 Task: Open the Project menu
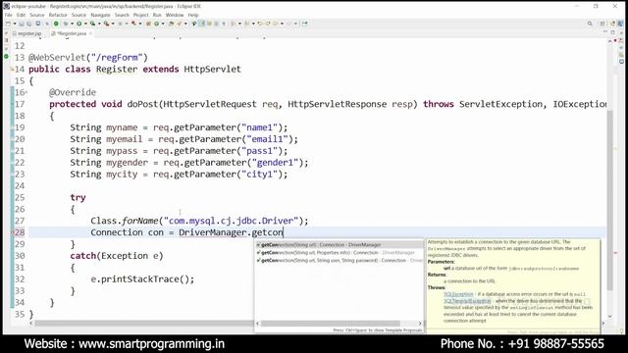pos(140,15)
